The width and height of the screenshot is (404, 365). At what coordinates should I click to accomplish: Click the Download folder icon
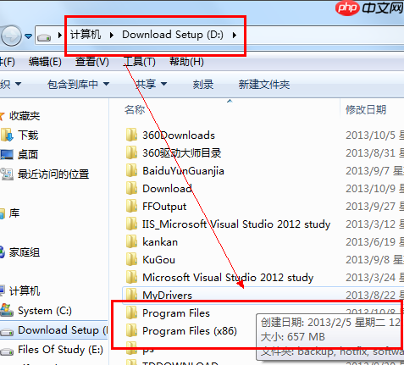(x=131, y=188)
